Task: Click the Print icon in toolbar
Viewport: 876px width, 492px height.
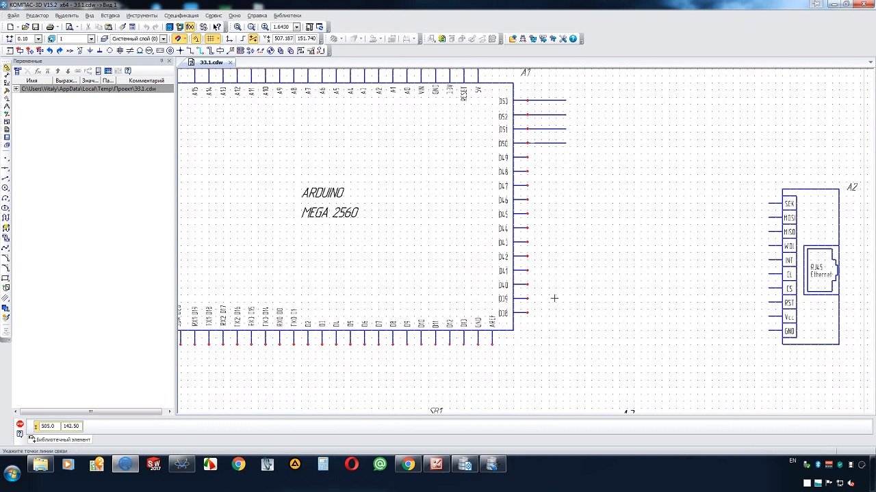Action: pyautogui.click(x=50, y=27)
